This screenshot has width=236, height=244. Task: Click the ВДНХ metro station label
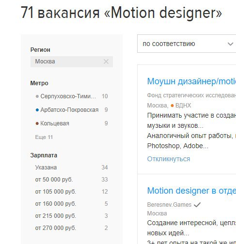[183, 106]
